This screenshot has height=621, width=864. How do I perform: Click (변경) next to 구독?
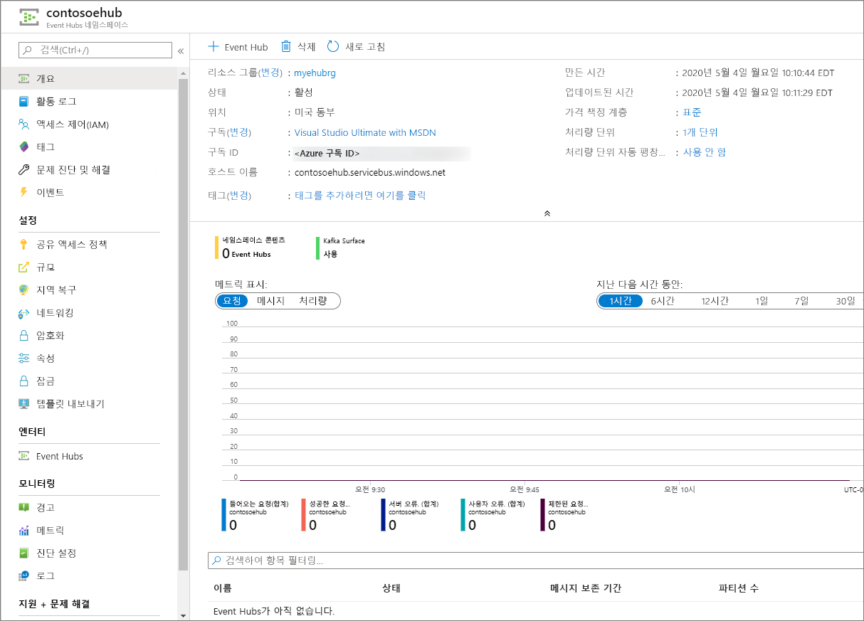pyautogui.click(x=239, y=132)
